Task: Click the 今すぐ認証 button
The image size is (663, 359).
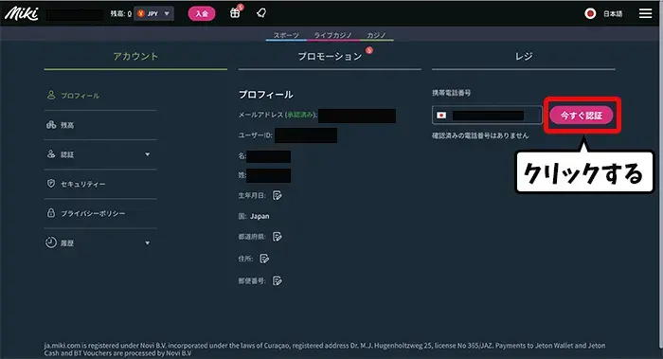Action: pos(582,116)
